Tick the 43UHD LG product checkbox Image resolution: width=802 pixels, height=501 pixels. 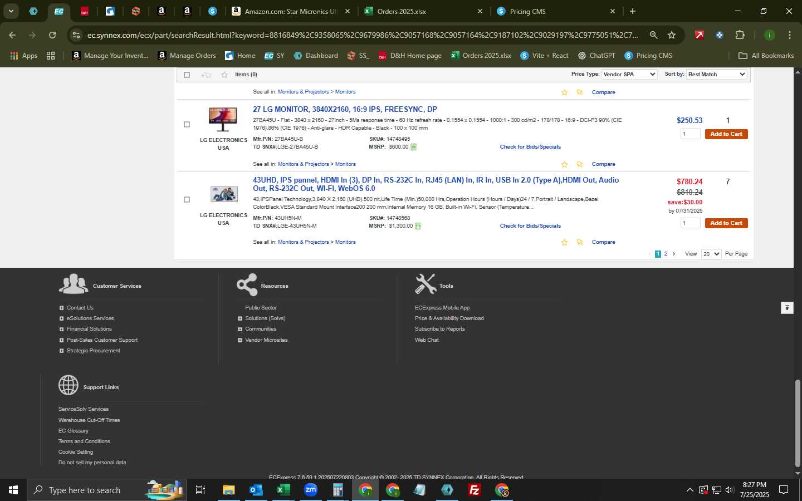coord(187,199)
